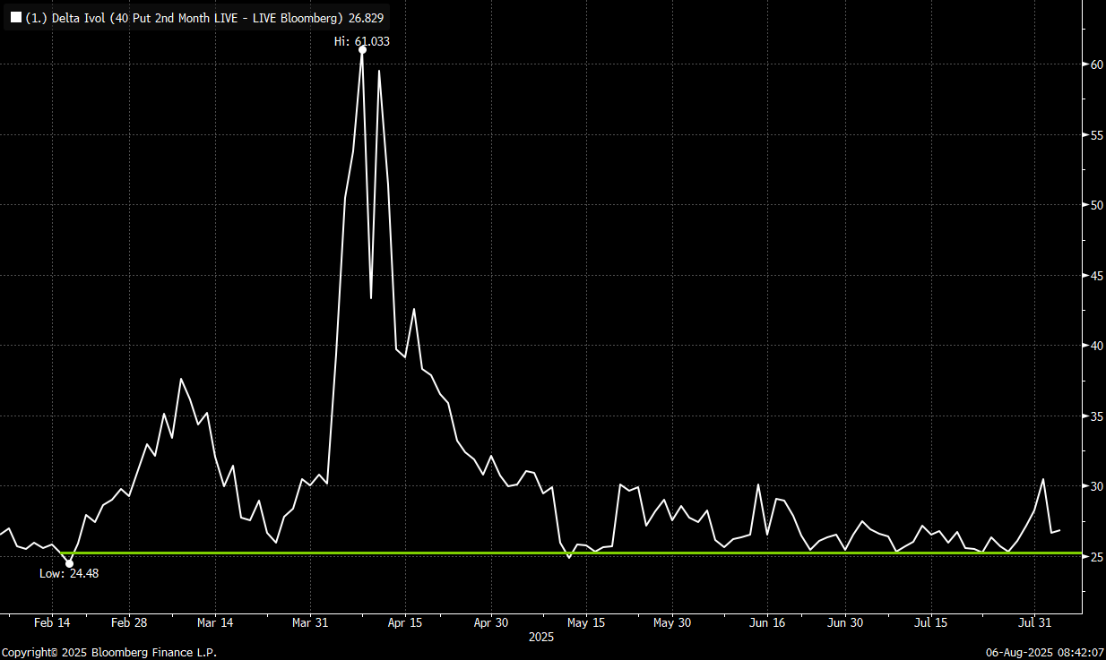Click the 2025 year label below the axis
Viewport: 1106px width, 660px height.
pos(540,638)
